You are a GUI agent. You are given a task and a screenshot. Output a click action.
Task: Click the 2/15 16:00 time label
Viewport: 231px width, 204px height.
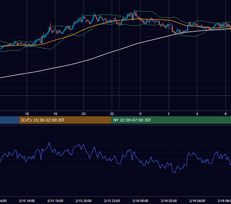point(27,201)
